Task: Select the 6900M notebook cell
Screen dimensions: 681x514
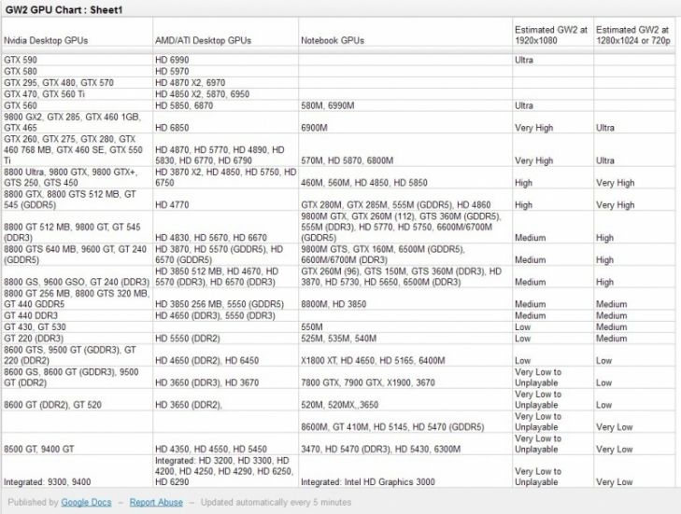Action: [x=315, y=127]
